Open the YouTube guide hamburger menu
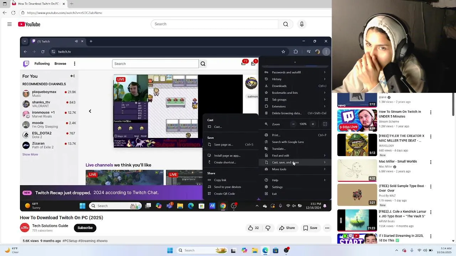456x256 pixels. [x=10, y=24]
